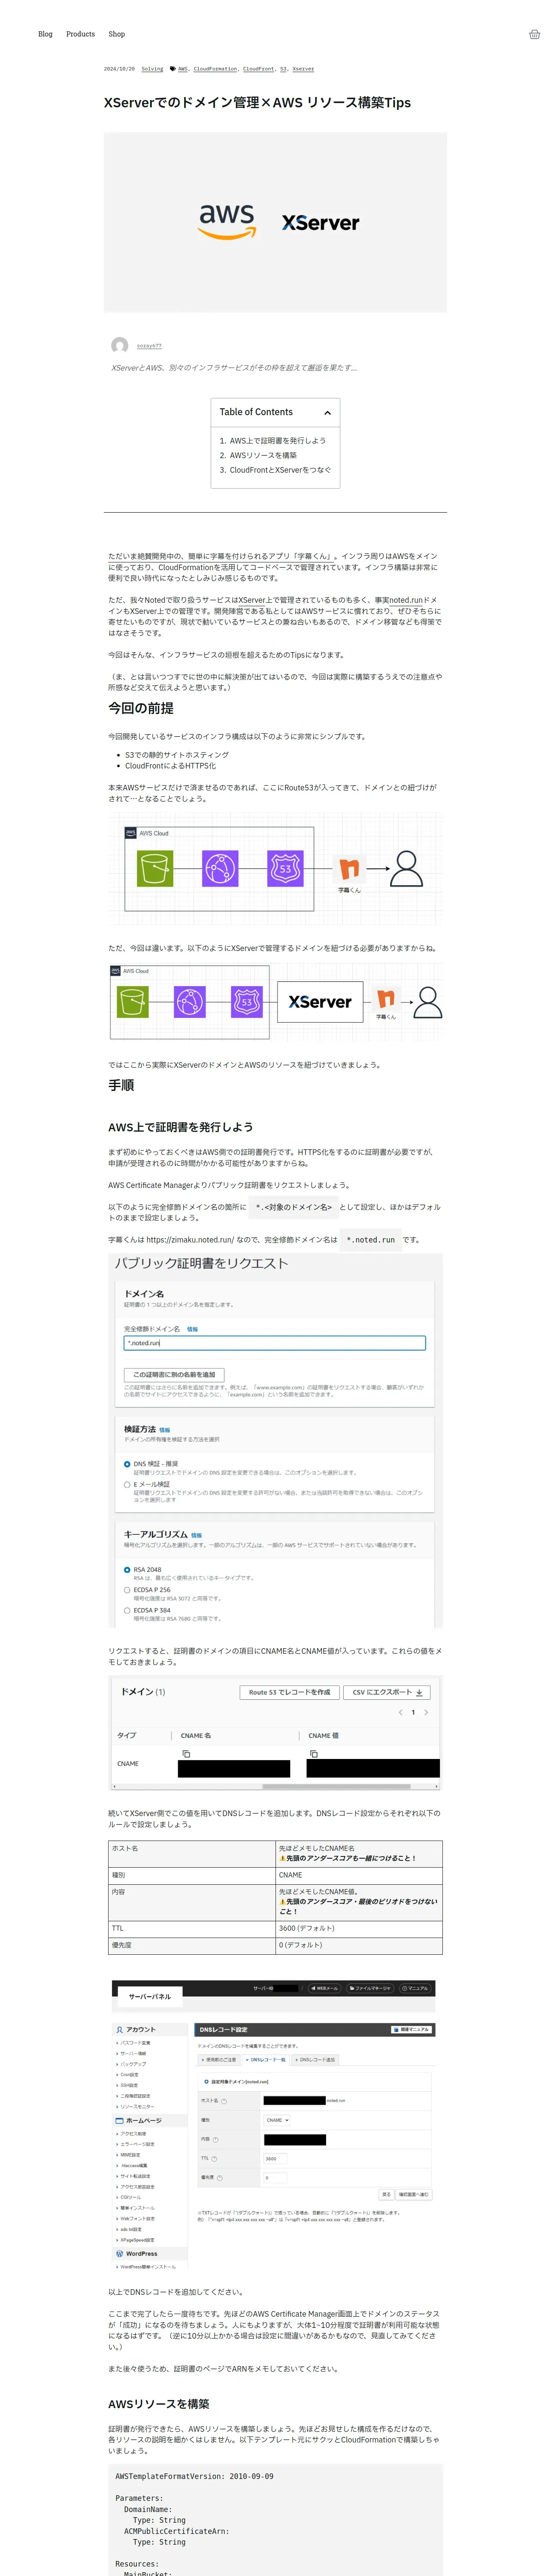Click the *.noted.run domain input field

274,1343
